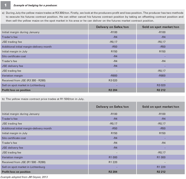Click 'Profit/loss on position' in table b
The image size is (186, 179).
(x=16, y=172)
